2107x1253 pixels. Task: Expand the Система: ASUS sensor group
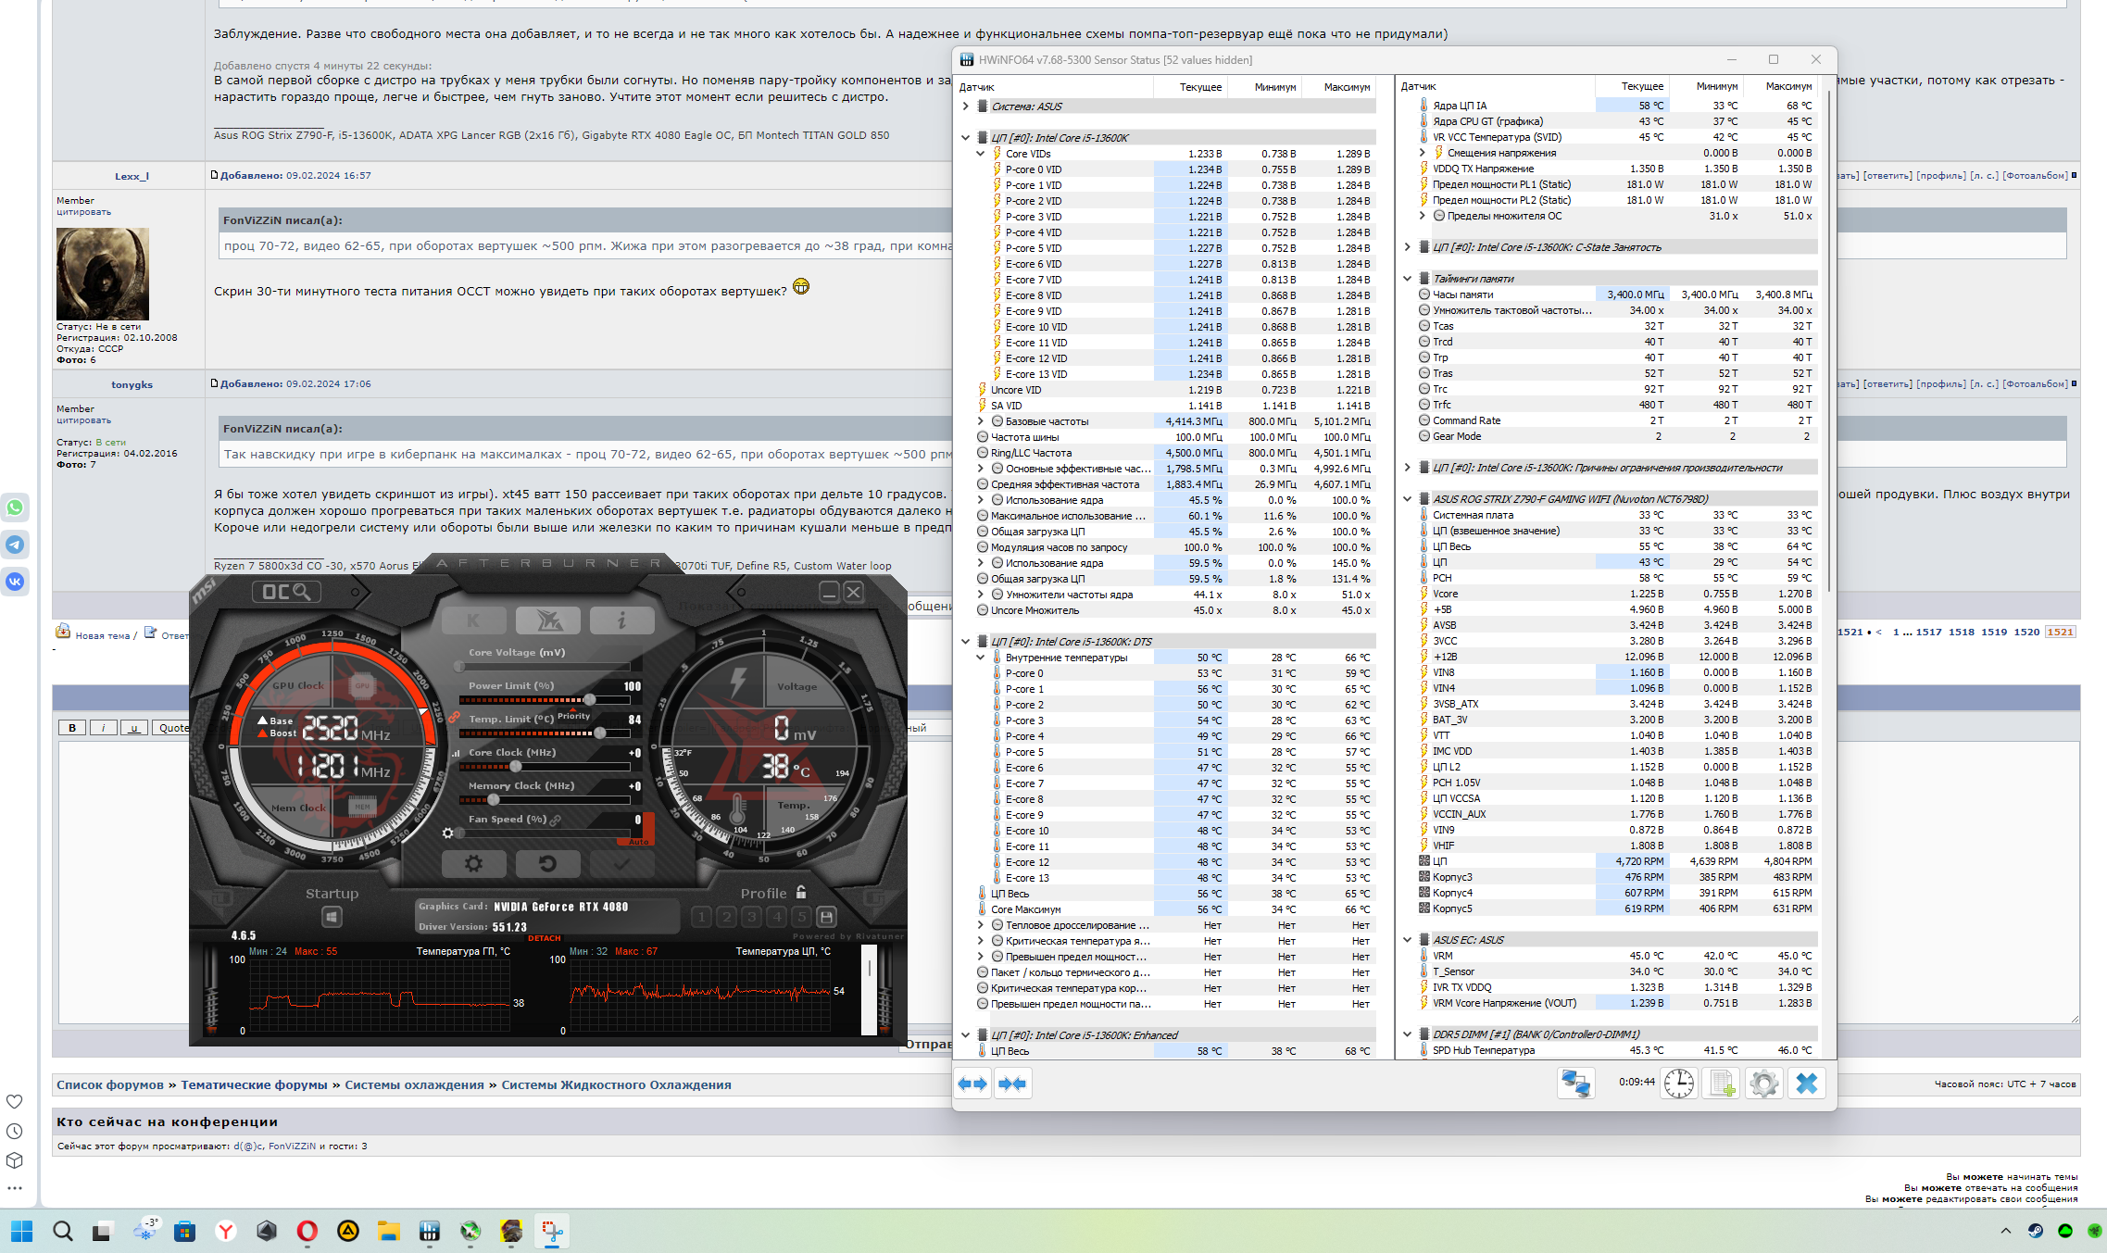965,107
